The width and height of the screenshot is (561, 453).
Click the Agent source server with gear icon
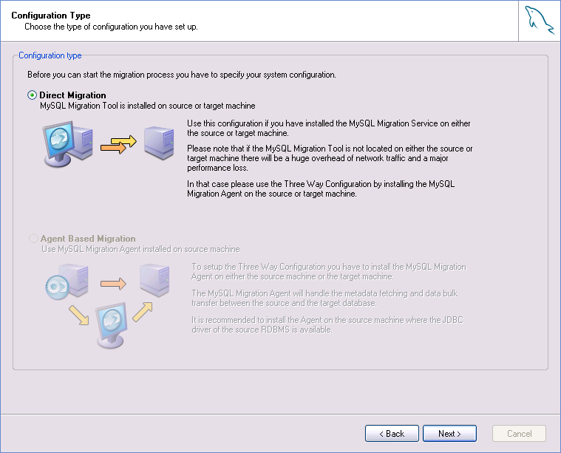[x=67, y=282]
